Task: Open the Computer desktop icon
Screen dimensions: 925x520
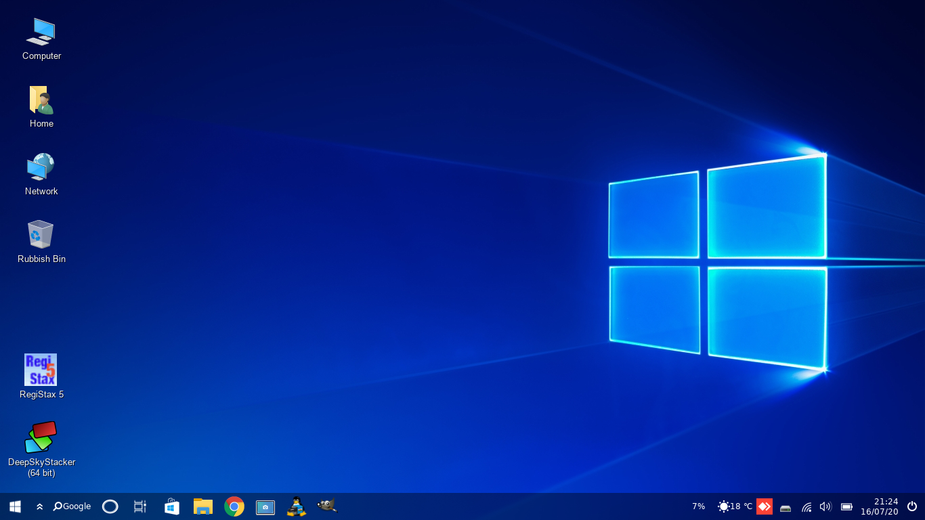Action: pyautogui.click(x=41, y=39)
